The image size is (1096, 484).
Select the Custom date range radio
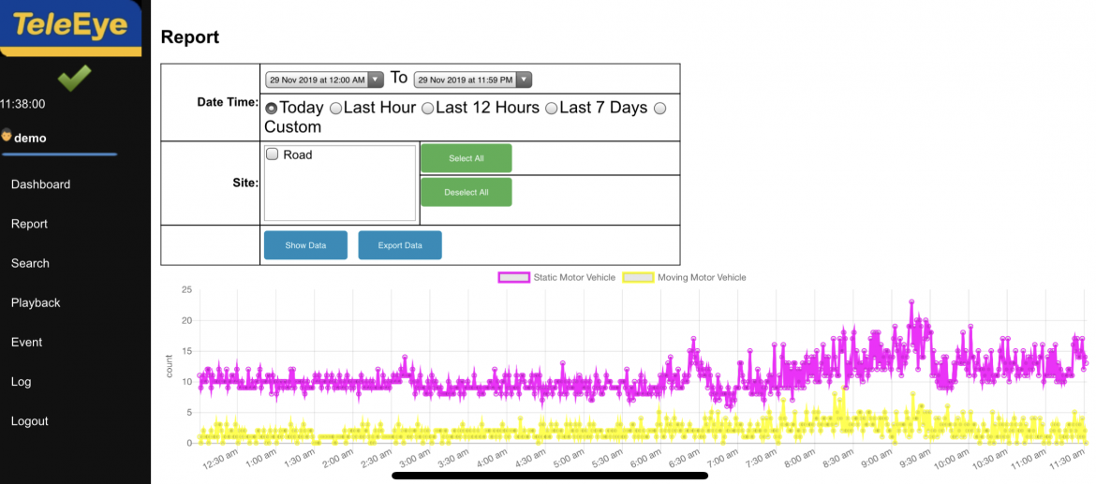(659, 109)
